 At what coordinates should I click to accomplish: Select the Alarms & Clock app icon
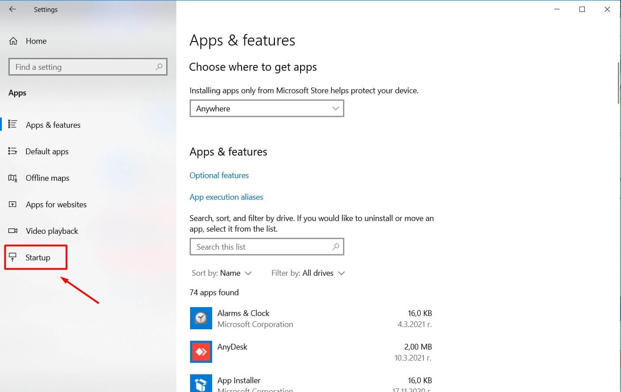[x=201, y=318]
